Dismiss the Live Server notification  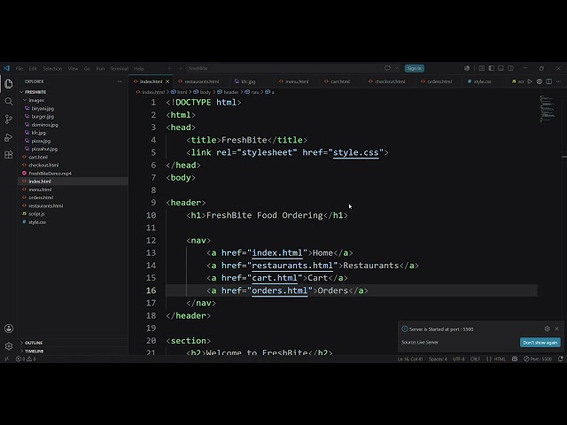tap(557, 328)
